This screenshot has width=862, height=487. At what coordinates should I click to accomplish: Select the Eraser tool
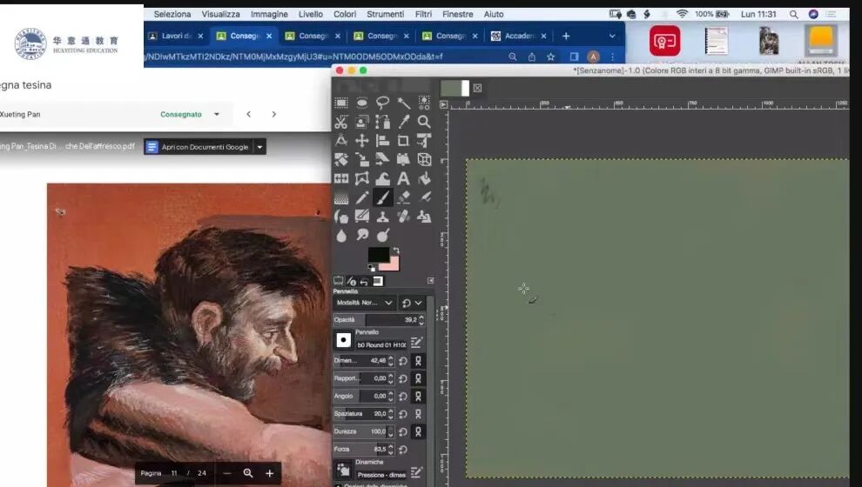click(403, 197)
